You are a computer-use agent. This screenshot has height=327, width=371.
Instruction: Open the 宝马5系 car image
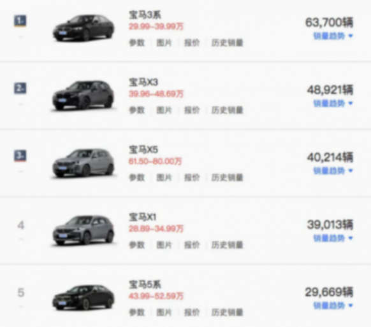84,298
